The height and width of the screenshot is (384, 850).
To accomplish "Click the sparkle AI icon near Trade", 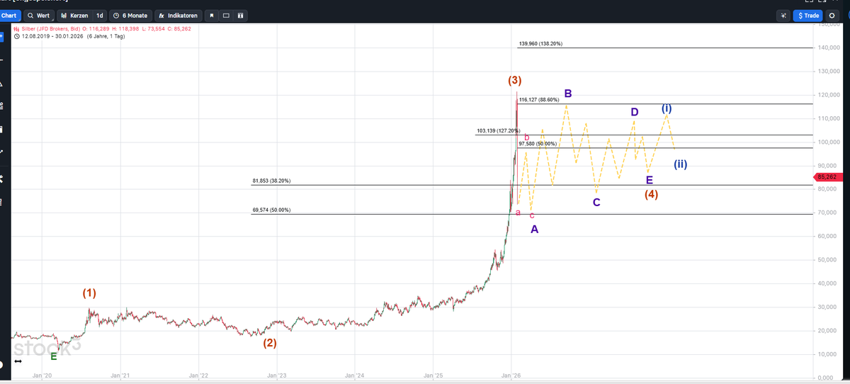I will click(783, 16).
